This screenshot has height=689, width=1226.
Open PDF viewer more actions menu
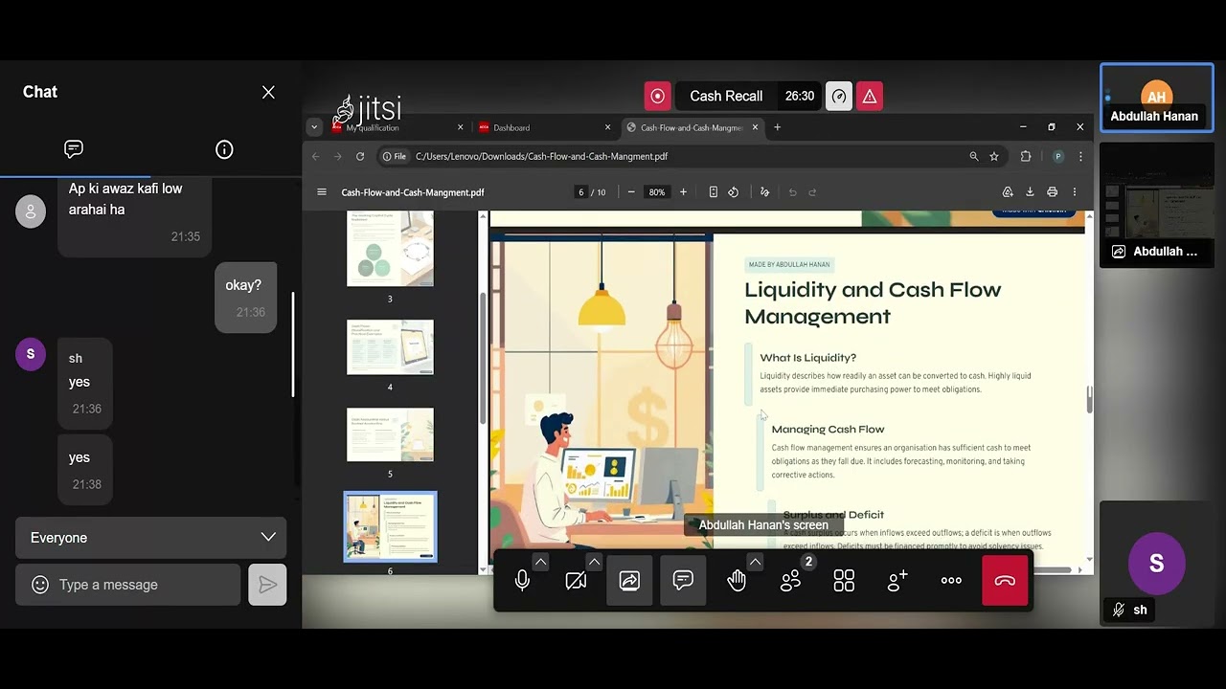[x=1075, y=192]
